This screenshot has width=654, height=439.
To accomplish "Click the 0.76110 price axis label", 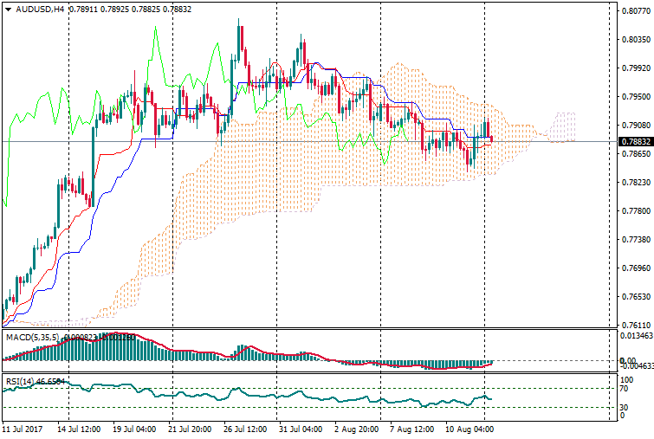I will click(x=635, y=326).
